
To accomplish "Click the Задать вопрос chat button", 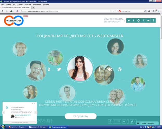I will click(x=147, y=123).
